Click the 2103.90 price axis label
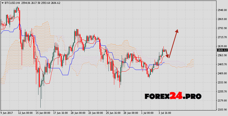This screenshot has height=116, width=228. coord(222,110)
